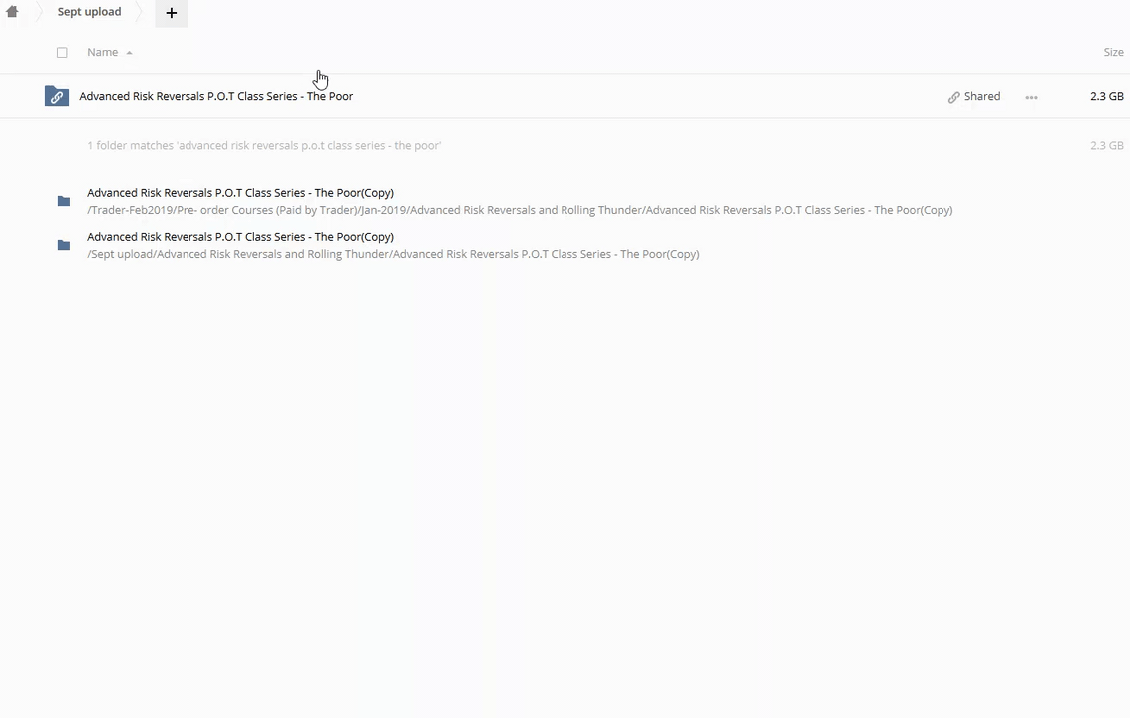Screen dimensions: 1130x718
Task: Open the Sept upload breadcrumb
Action: pos(89,12)
